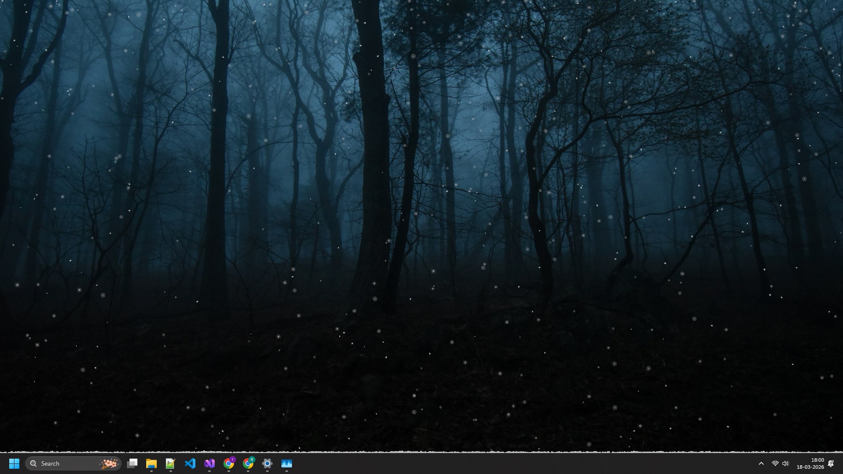Open Chrome with purple 'r' profile badge
The height and width of the screenshot is (474, 843).
coord(229,463)
